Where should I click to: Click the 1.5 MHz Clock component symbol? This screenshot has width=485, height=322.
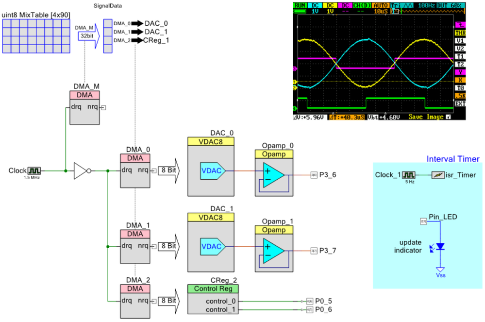34,171
